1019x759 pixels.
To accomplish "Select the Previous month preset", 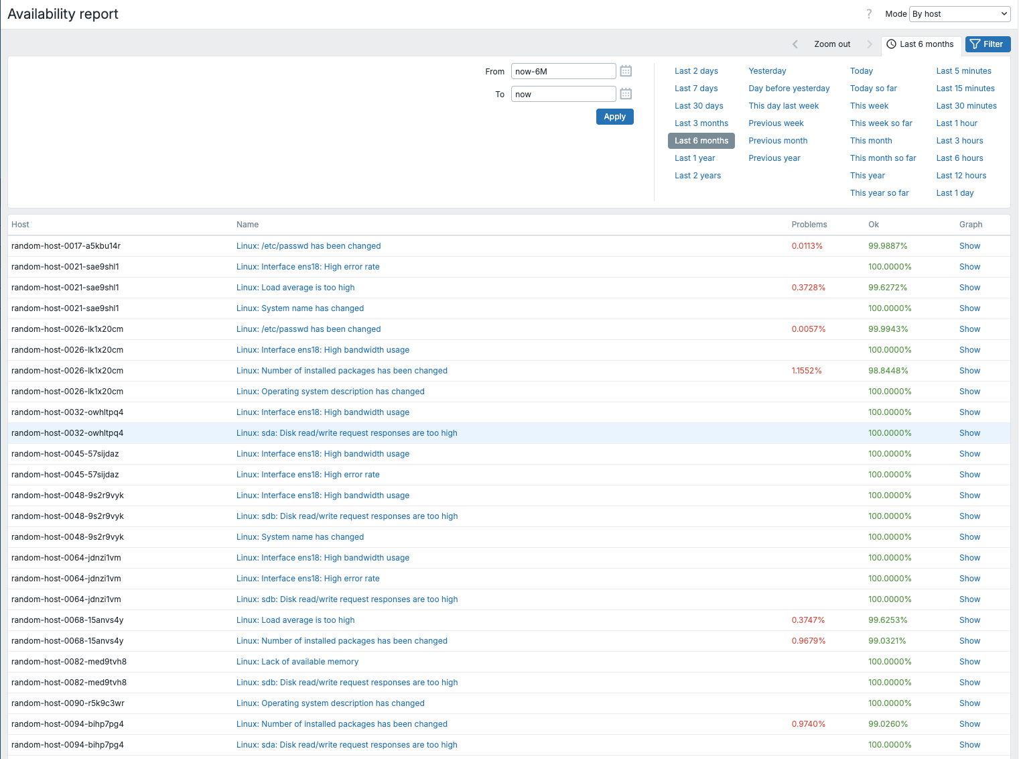I will tap(778, 141).
